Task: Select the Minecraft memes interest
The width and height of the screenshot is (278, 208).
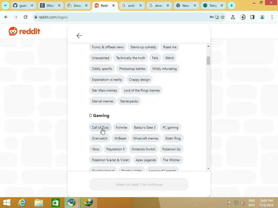Action: coord(146,138)
